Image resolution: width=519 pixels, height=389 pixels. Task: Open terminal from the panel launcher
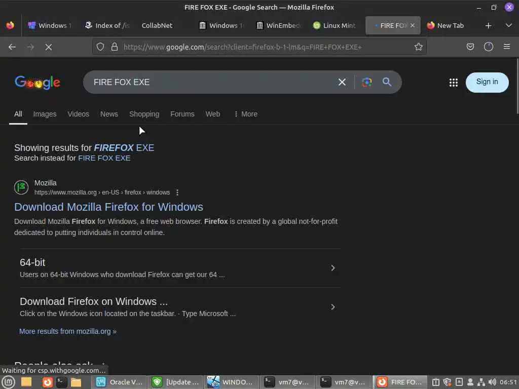click(x=61, y=382)
